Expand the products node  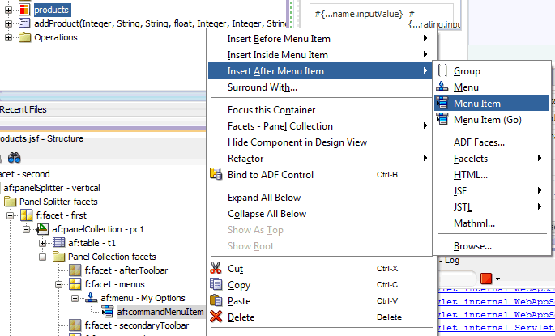coord(8,10)
